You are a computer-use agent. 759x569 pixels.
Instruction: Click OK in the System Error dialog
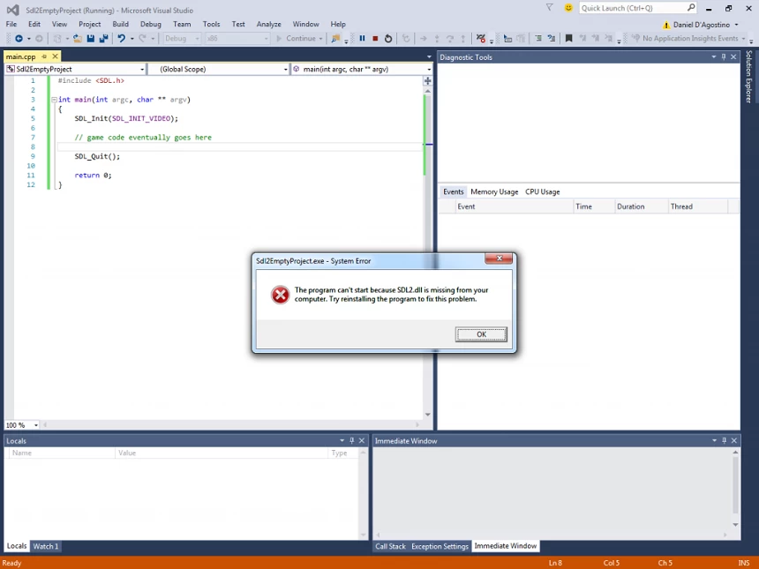pos(481,334)
